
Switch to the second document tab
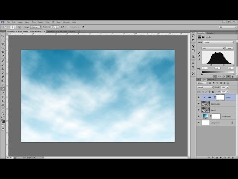62,31
